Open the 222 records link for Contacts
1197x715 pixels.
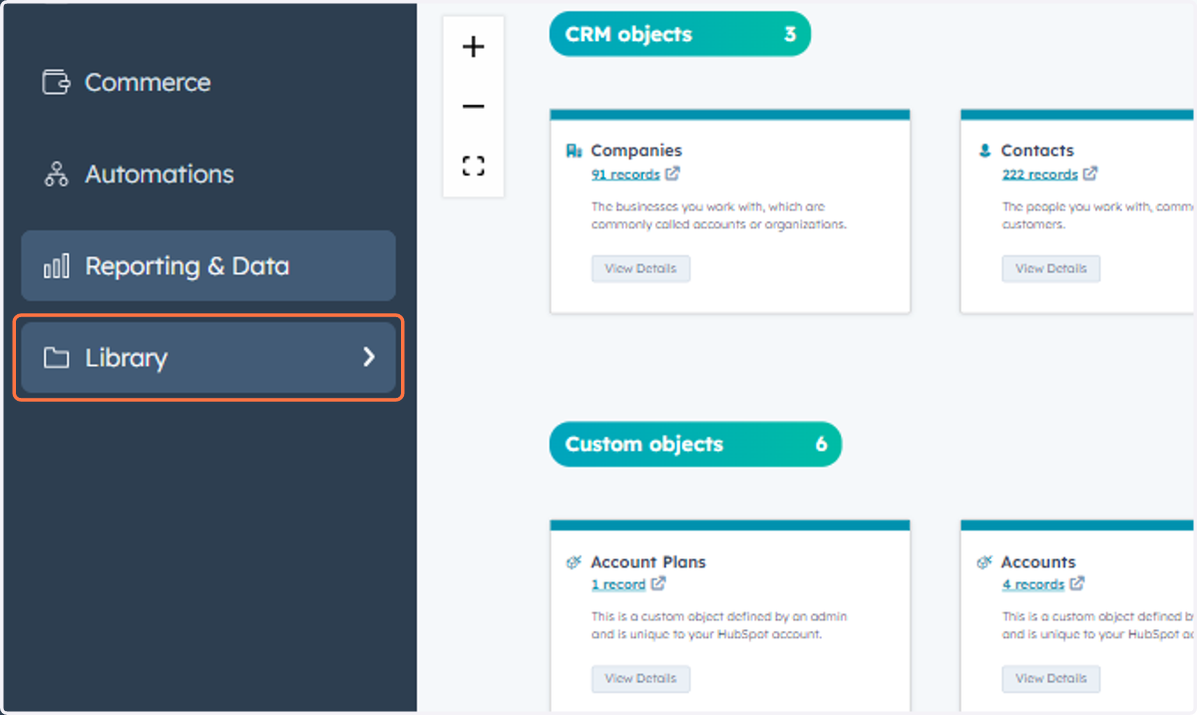pyautogui.click(x=1039, y=175)
